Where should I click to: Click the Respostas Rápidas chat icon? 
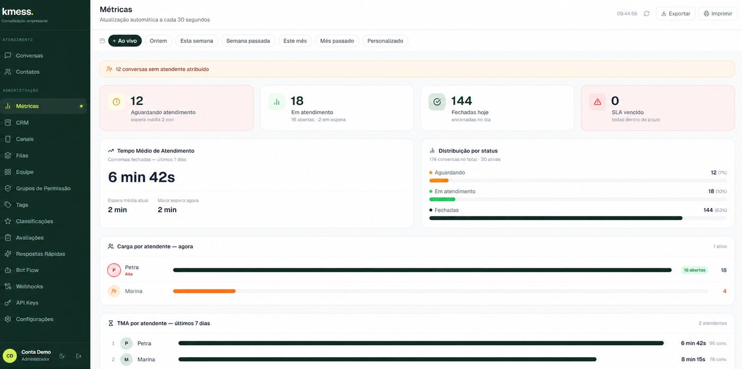7,254
